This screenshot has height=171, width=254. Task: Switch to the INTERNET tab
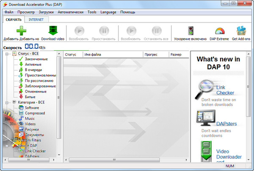(36, 19)
